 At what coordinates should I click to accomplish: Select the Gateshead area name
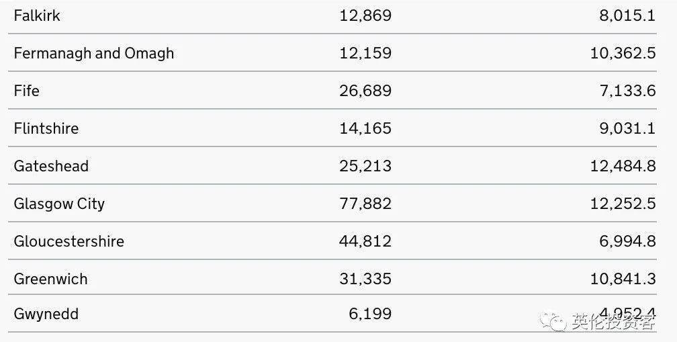click(x=51, y=166)
